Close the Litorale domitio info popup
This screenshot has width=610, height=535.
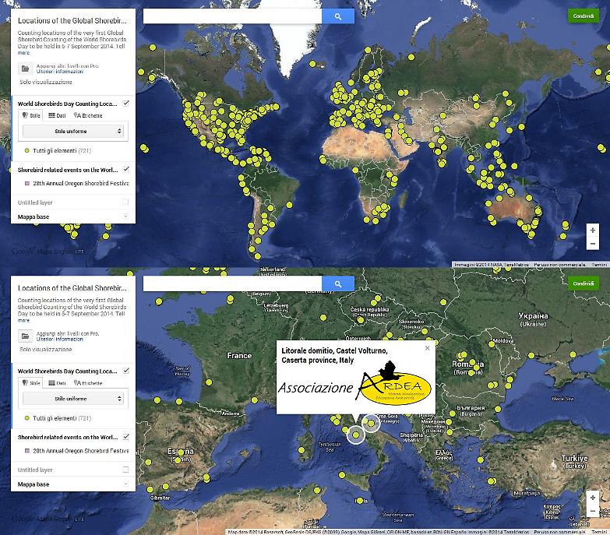pyautogui.click(x=427, y=348)
